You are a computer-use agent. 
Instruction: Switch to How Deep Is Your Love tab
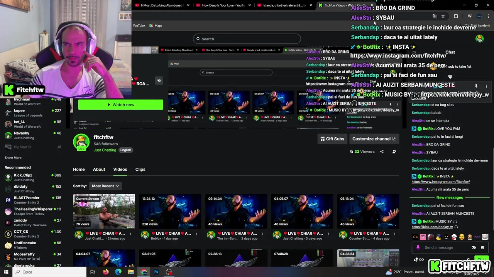tap(223, 5)
